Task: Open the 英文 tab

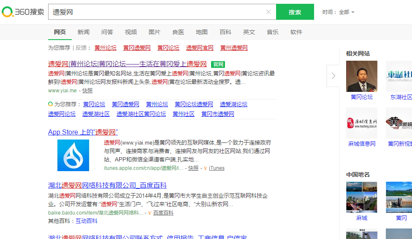Action: 249,32
